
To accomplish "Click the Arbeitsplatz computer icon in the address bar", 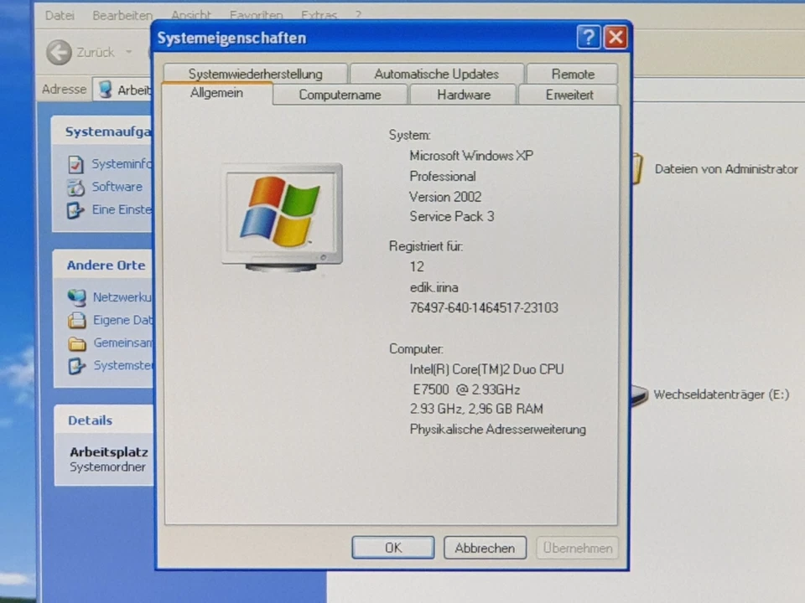I will 106,90.
